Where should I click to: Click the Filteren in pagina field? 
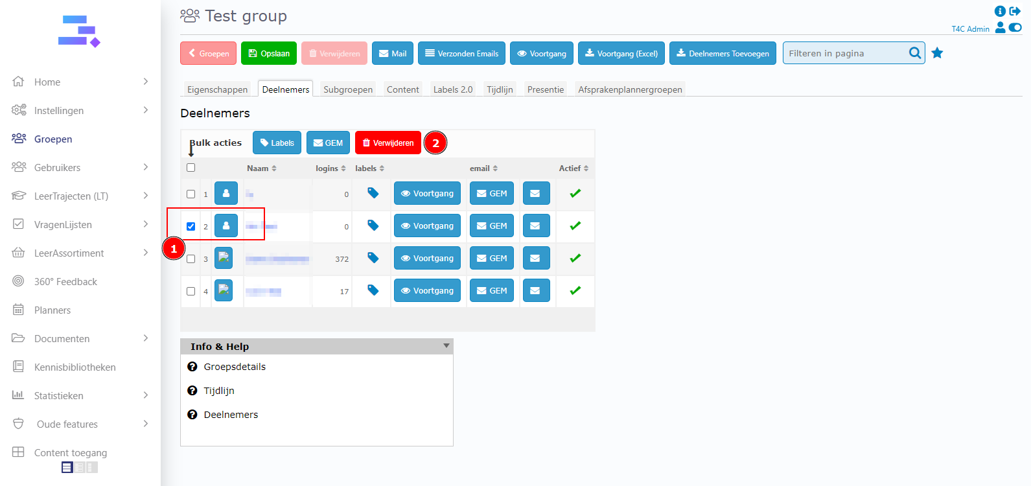[x=845, y=53]
